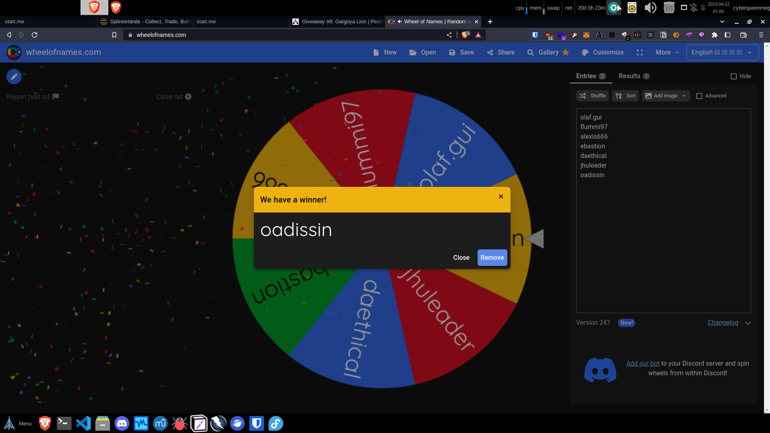The width and height of the screenshot is (770, 433).
Task: Click inside the entries text area
Action: tap(663, 241)
